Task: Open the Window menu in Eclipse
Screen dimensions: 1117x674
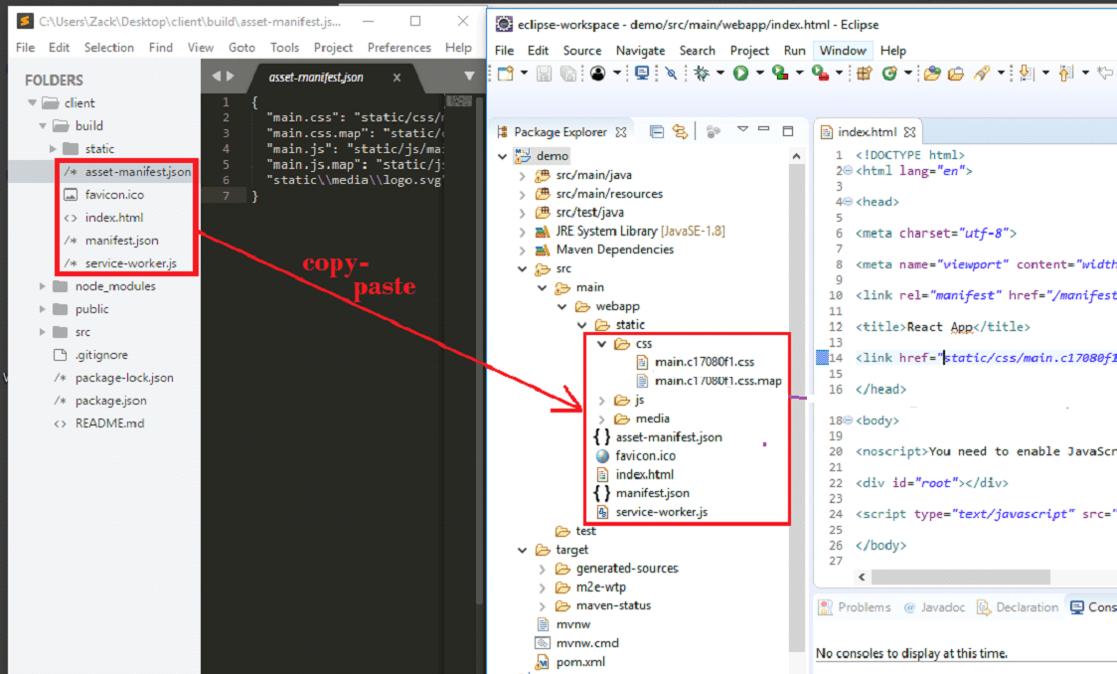Action: [x=843, y=50]
